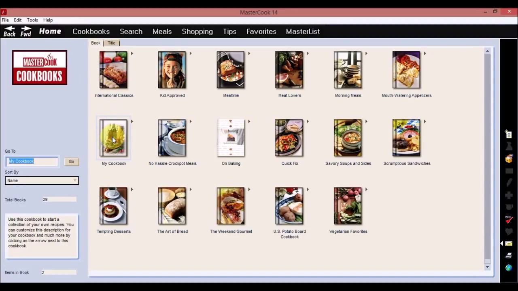Expand arrow next to International Classics

pyautogui.click(x=132, y=53)
